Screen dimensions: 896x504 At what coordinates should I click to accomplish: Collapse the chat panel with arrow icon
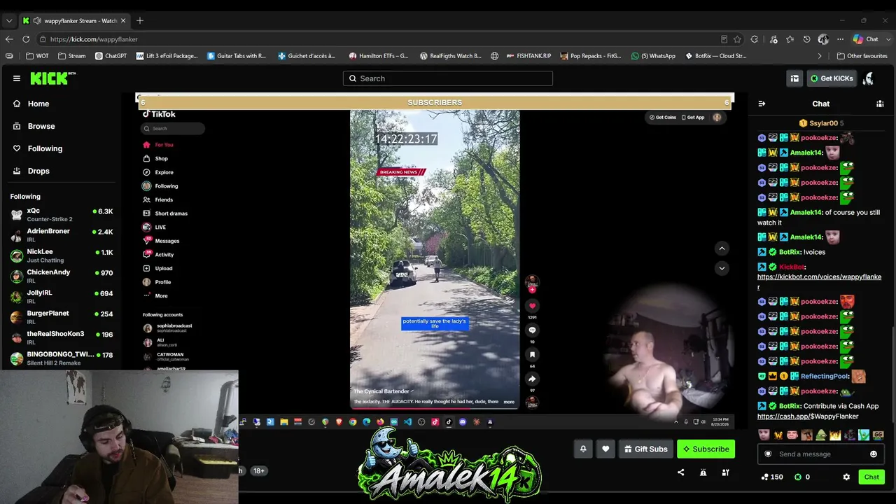pos(762,104)
